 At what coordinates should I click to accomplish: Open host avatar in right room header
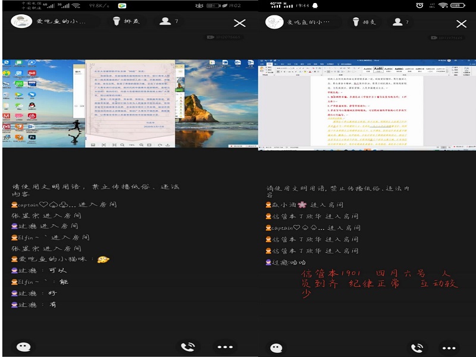pos(275,23)
